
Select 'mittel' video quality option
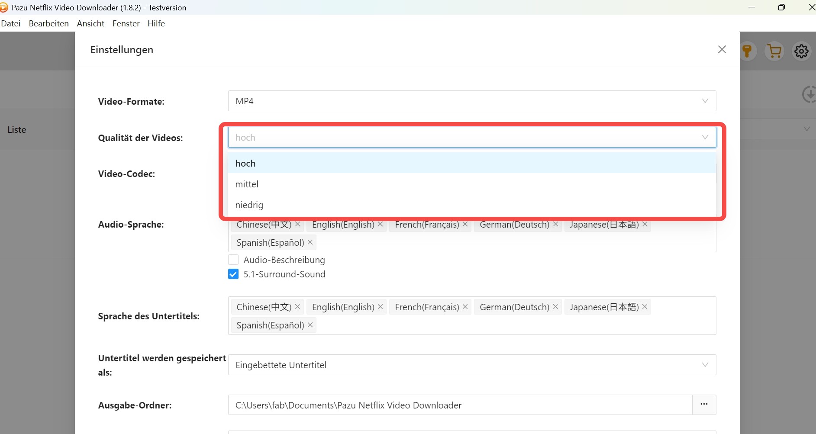click(247, 184)
